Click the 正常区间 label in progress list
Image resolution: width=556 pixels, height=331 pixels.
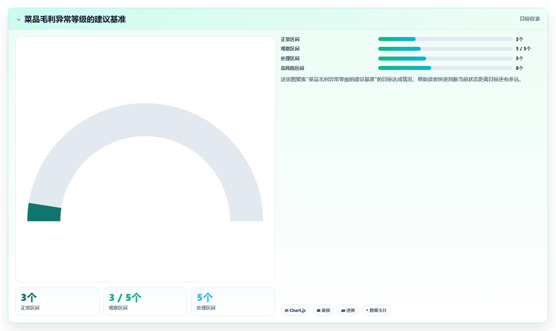tap(290, 39)
